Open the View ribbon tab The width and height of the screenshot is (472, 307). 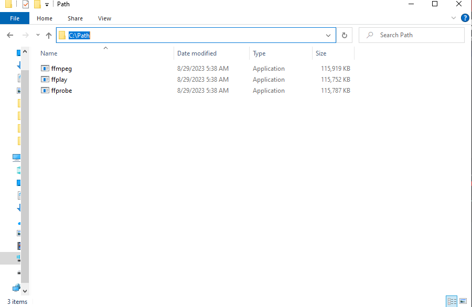click(104, 18)
